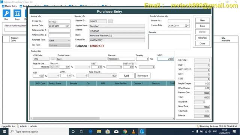Open the Logs icon in background toolbar
Image resolution: width=240 pixels, height=135 pixels.
17,13
